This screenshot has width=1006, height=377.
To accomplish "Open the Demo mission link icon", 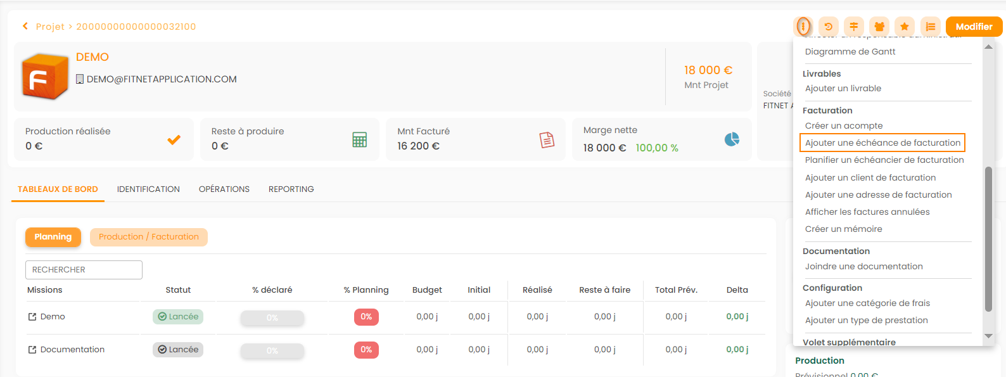I will point(32,317).
